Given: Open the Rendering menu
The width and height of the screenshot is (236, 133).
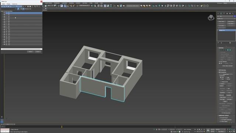Looking at the screenshot, I should (57, 3).
